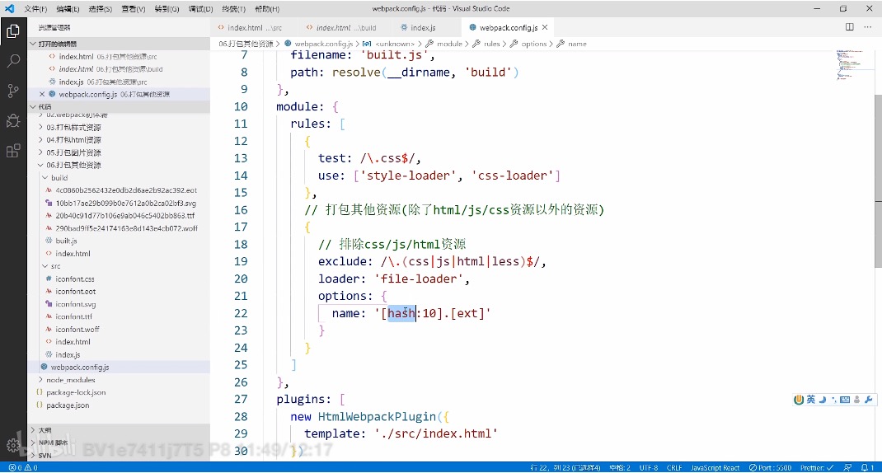Open the Explorer view in activity bar
Image resolution: width=882 pixels, height=473 pixels.
13,30
